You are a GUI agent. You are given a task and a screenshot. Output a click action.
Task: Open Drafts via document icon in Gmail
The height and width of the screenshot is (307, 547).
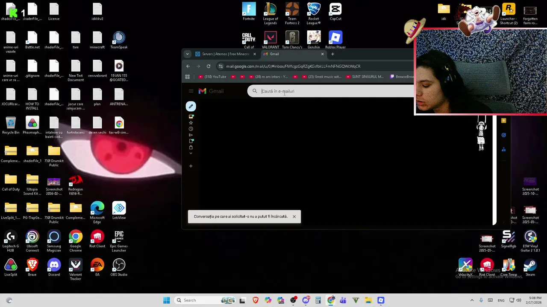pos(191,141)
